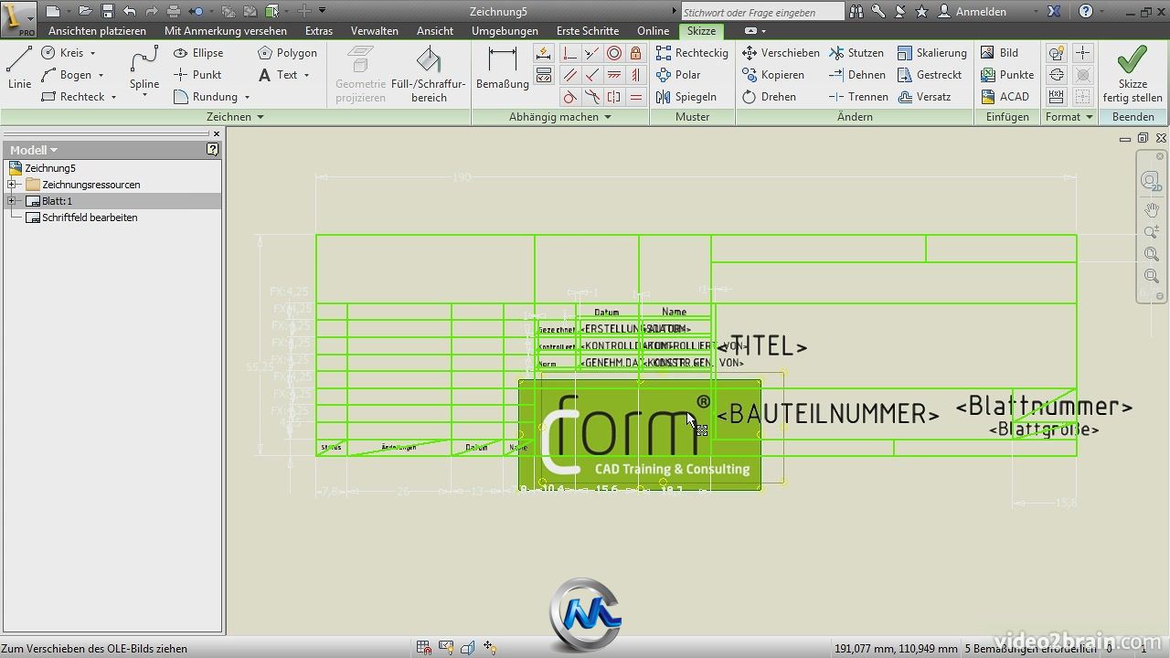Create a Polar pattern
1170x658 pixels.
coord(678,75)
